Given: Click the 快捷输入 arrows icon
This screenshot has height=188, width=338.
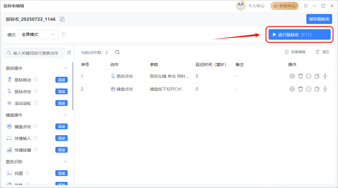Looking at the screenshot, I should pos(9,138).
